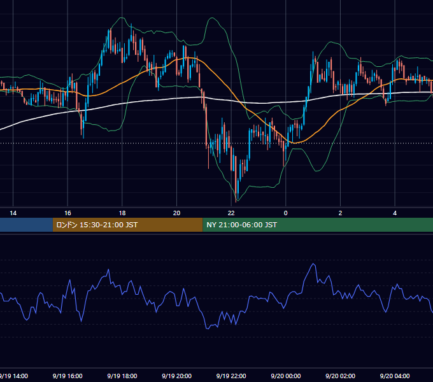Click the '9/19 16:00' date label
This screenshot has height=382, width=433.
click(x=67, y=376)
